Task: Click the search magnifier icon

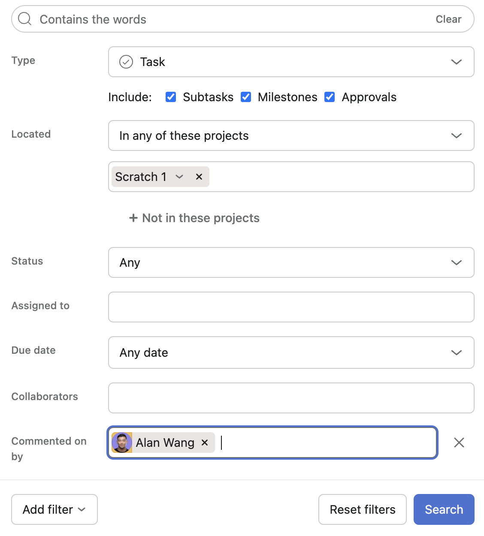Action: click(x=25, y=19)
